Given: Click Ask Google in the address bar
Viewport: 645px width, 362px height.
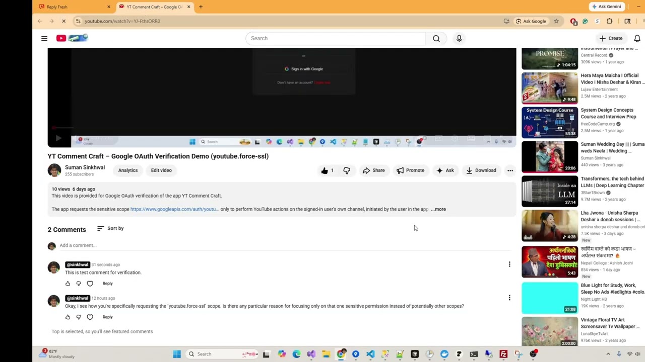Looking at the screenshot, I should tap(531, 21).
